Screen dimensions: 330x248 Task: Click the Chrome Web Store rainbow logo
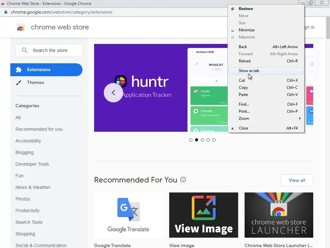21,27
